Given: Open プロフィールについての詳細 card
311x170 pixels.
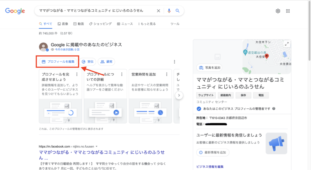Looking at the screenshot, I should point(105,96).
